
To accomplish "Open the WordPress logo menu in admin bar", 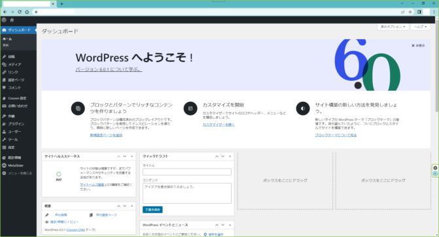I will 4,20.
